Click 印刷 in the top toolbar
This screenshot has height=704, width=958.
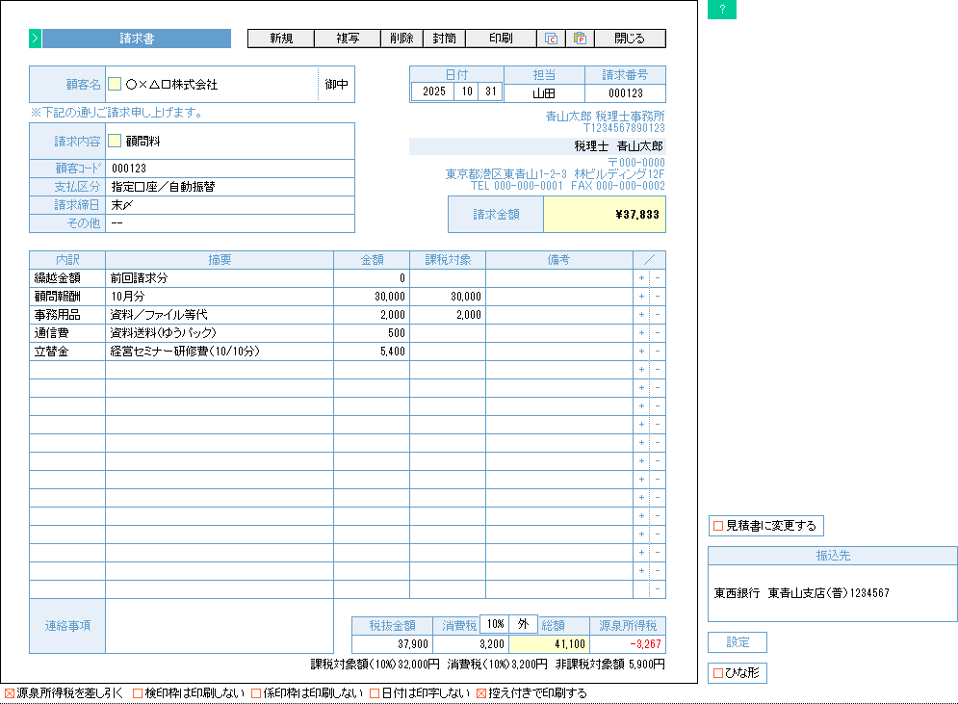501,39
